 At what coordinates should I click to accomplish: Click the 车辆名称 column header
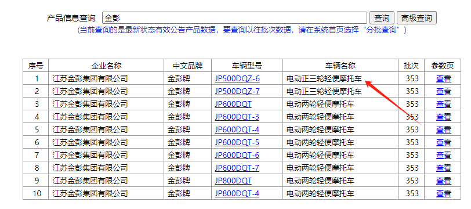pyautogui.click(x=340, y=66)
